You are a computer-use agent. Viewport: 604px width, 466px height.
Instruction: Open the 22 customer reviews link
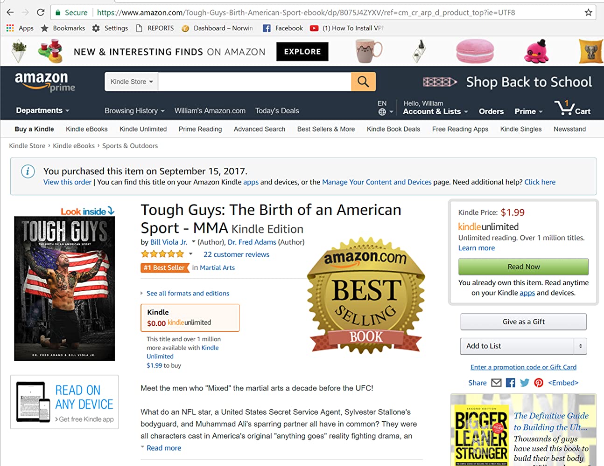236,254
